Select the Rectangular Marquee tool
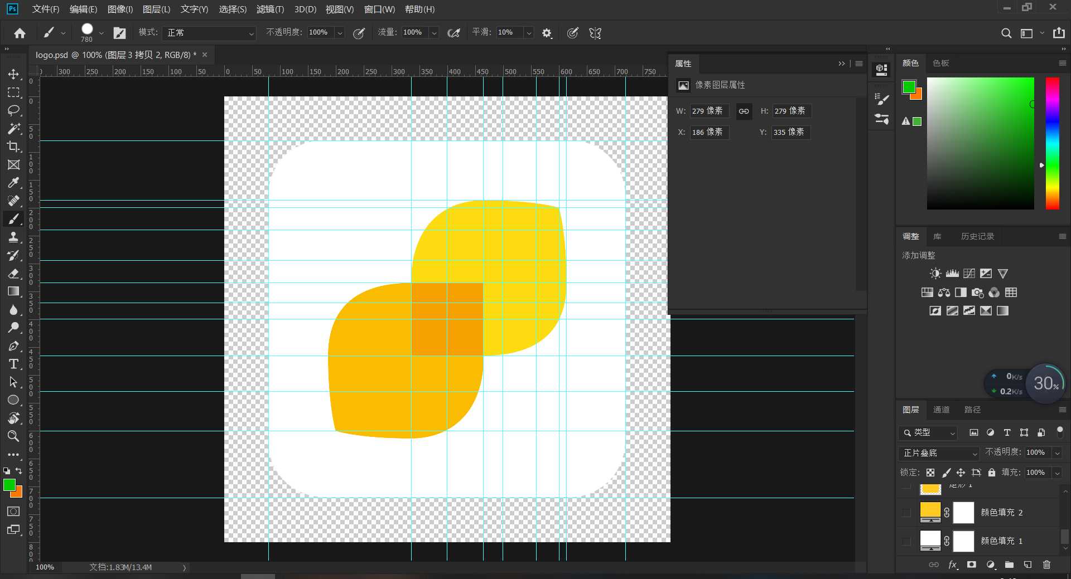The image size is (1071, 579). [x=13, y=93]
